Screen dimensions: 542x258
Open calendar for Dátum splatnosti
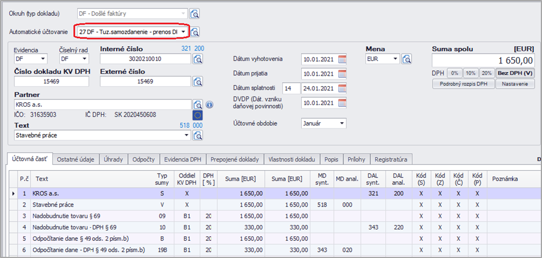click(342, 88)
